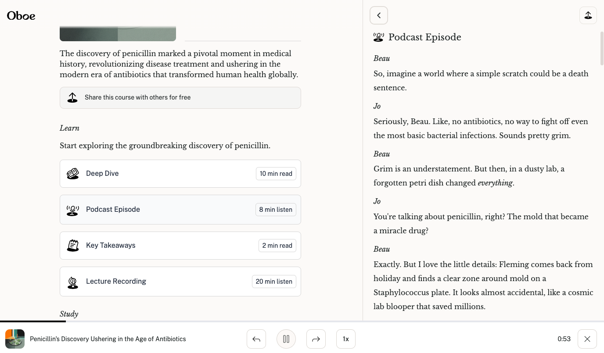Viewport: 604px width, 353px height.
Task: Share this course with others for free
Action: click(x=180, y=97)
